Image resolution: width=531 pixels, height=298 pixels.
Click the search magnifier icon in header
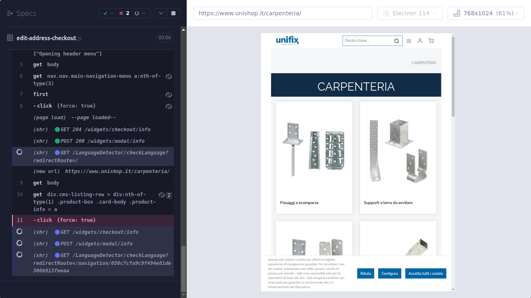pos(397,41)
